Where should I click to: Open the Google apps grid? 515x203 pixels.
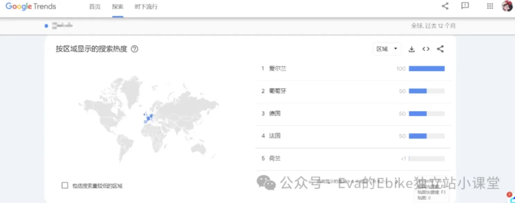click(x=490, y=6)
